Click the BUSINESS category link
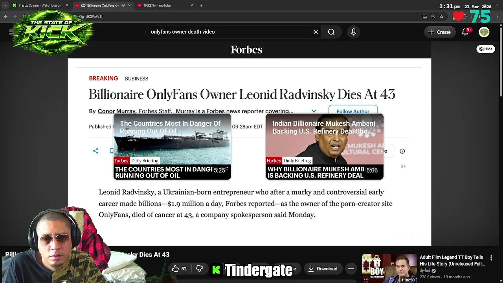The image size is (503, 283). 136,79
